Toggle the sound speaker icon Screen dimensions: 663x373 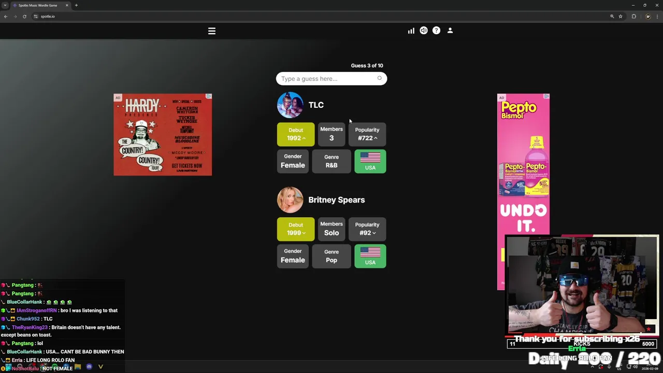[424, 31]
